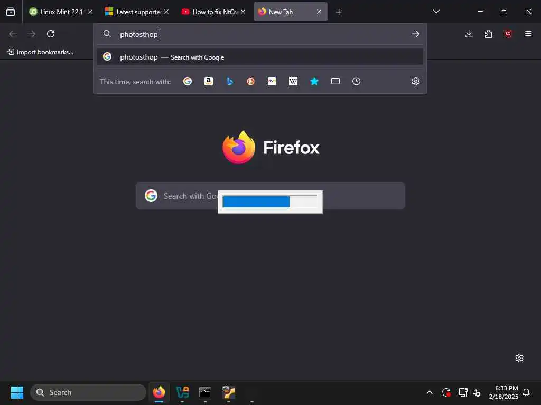Switch to the How to fix NtCre tab

coord(213,12)
